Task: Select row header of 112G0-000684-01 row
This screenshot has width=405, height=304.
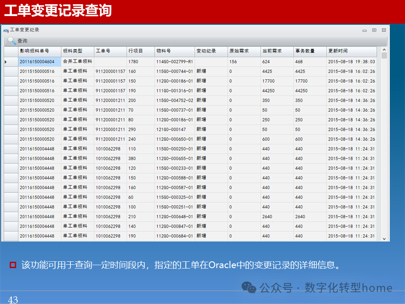Action: (11, 236)
